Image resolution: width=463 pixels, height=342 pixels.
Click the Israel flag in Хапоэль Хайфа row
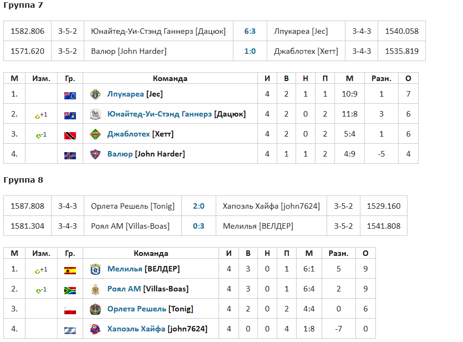point(70,330)
